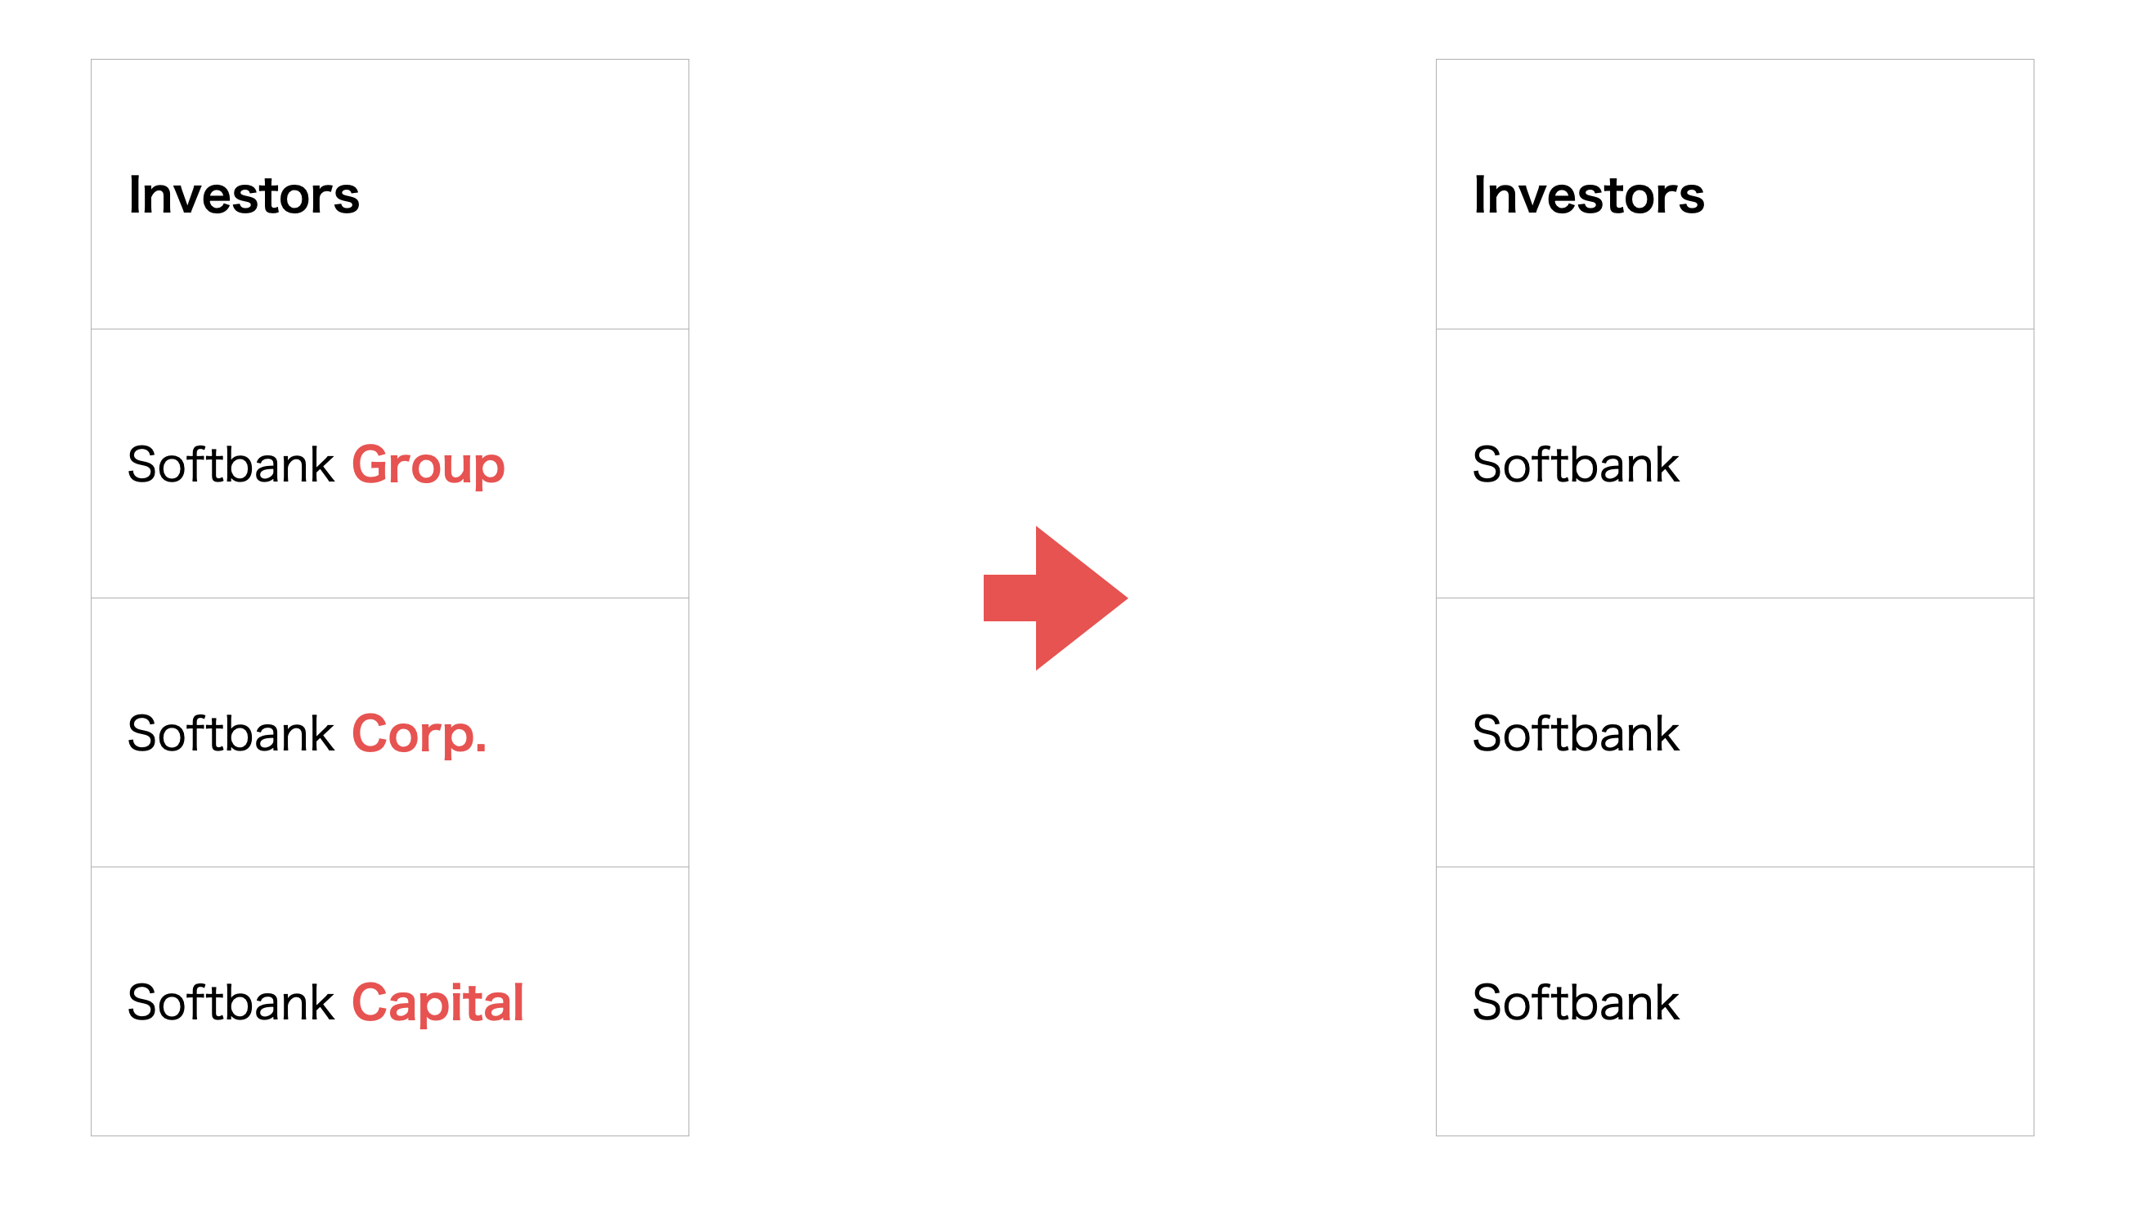The height and width of the screenshot is (1205, 2144).
Task: Click the red word Capital
Action: pos(437,1004)
